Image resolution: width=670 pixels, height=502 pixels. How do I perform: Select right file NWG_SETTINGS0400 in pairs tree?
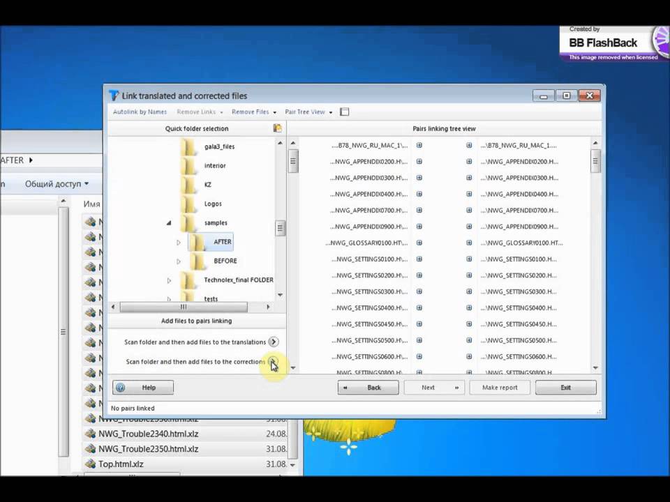click(519, 307)
